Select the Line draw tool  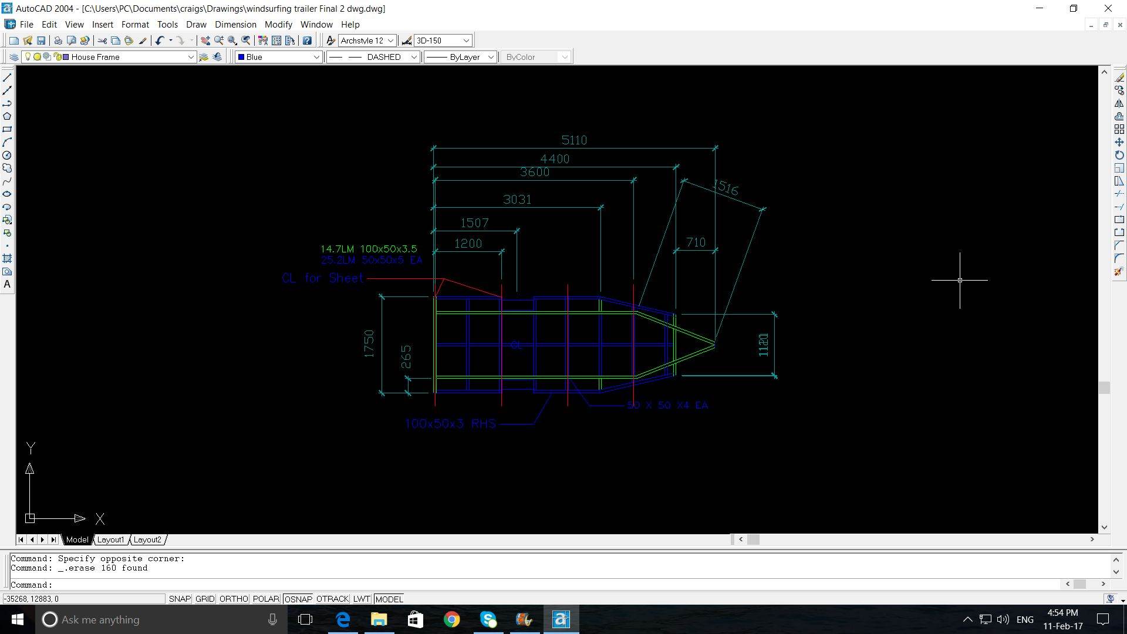(7, 77)
